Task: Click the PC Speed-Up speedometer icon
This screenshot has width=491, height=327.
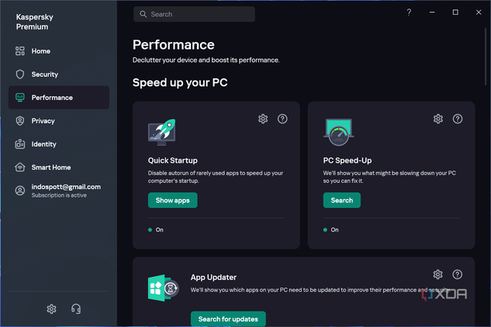Action: [x=339, y=132]
